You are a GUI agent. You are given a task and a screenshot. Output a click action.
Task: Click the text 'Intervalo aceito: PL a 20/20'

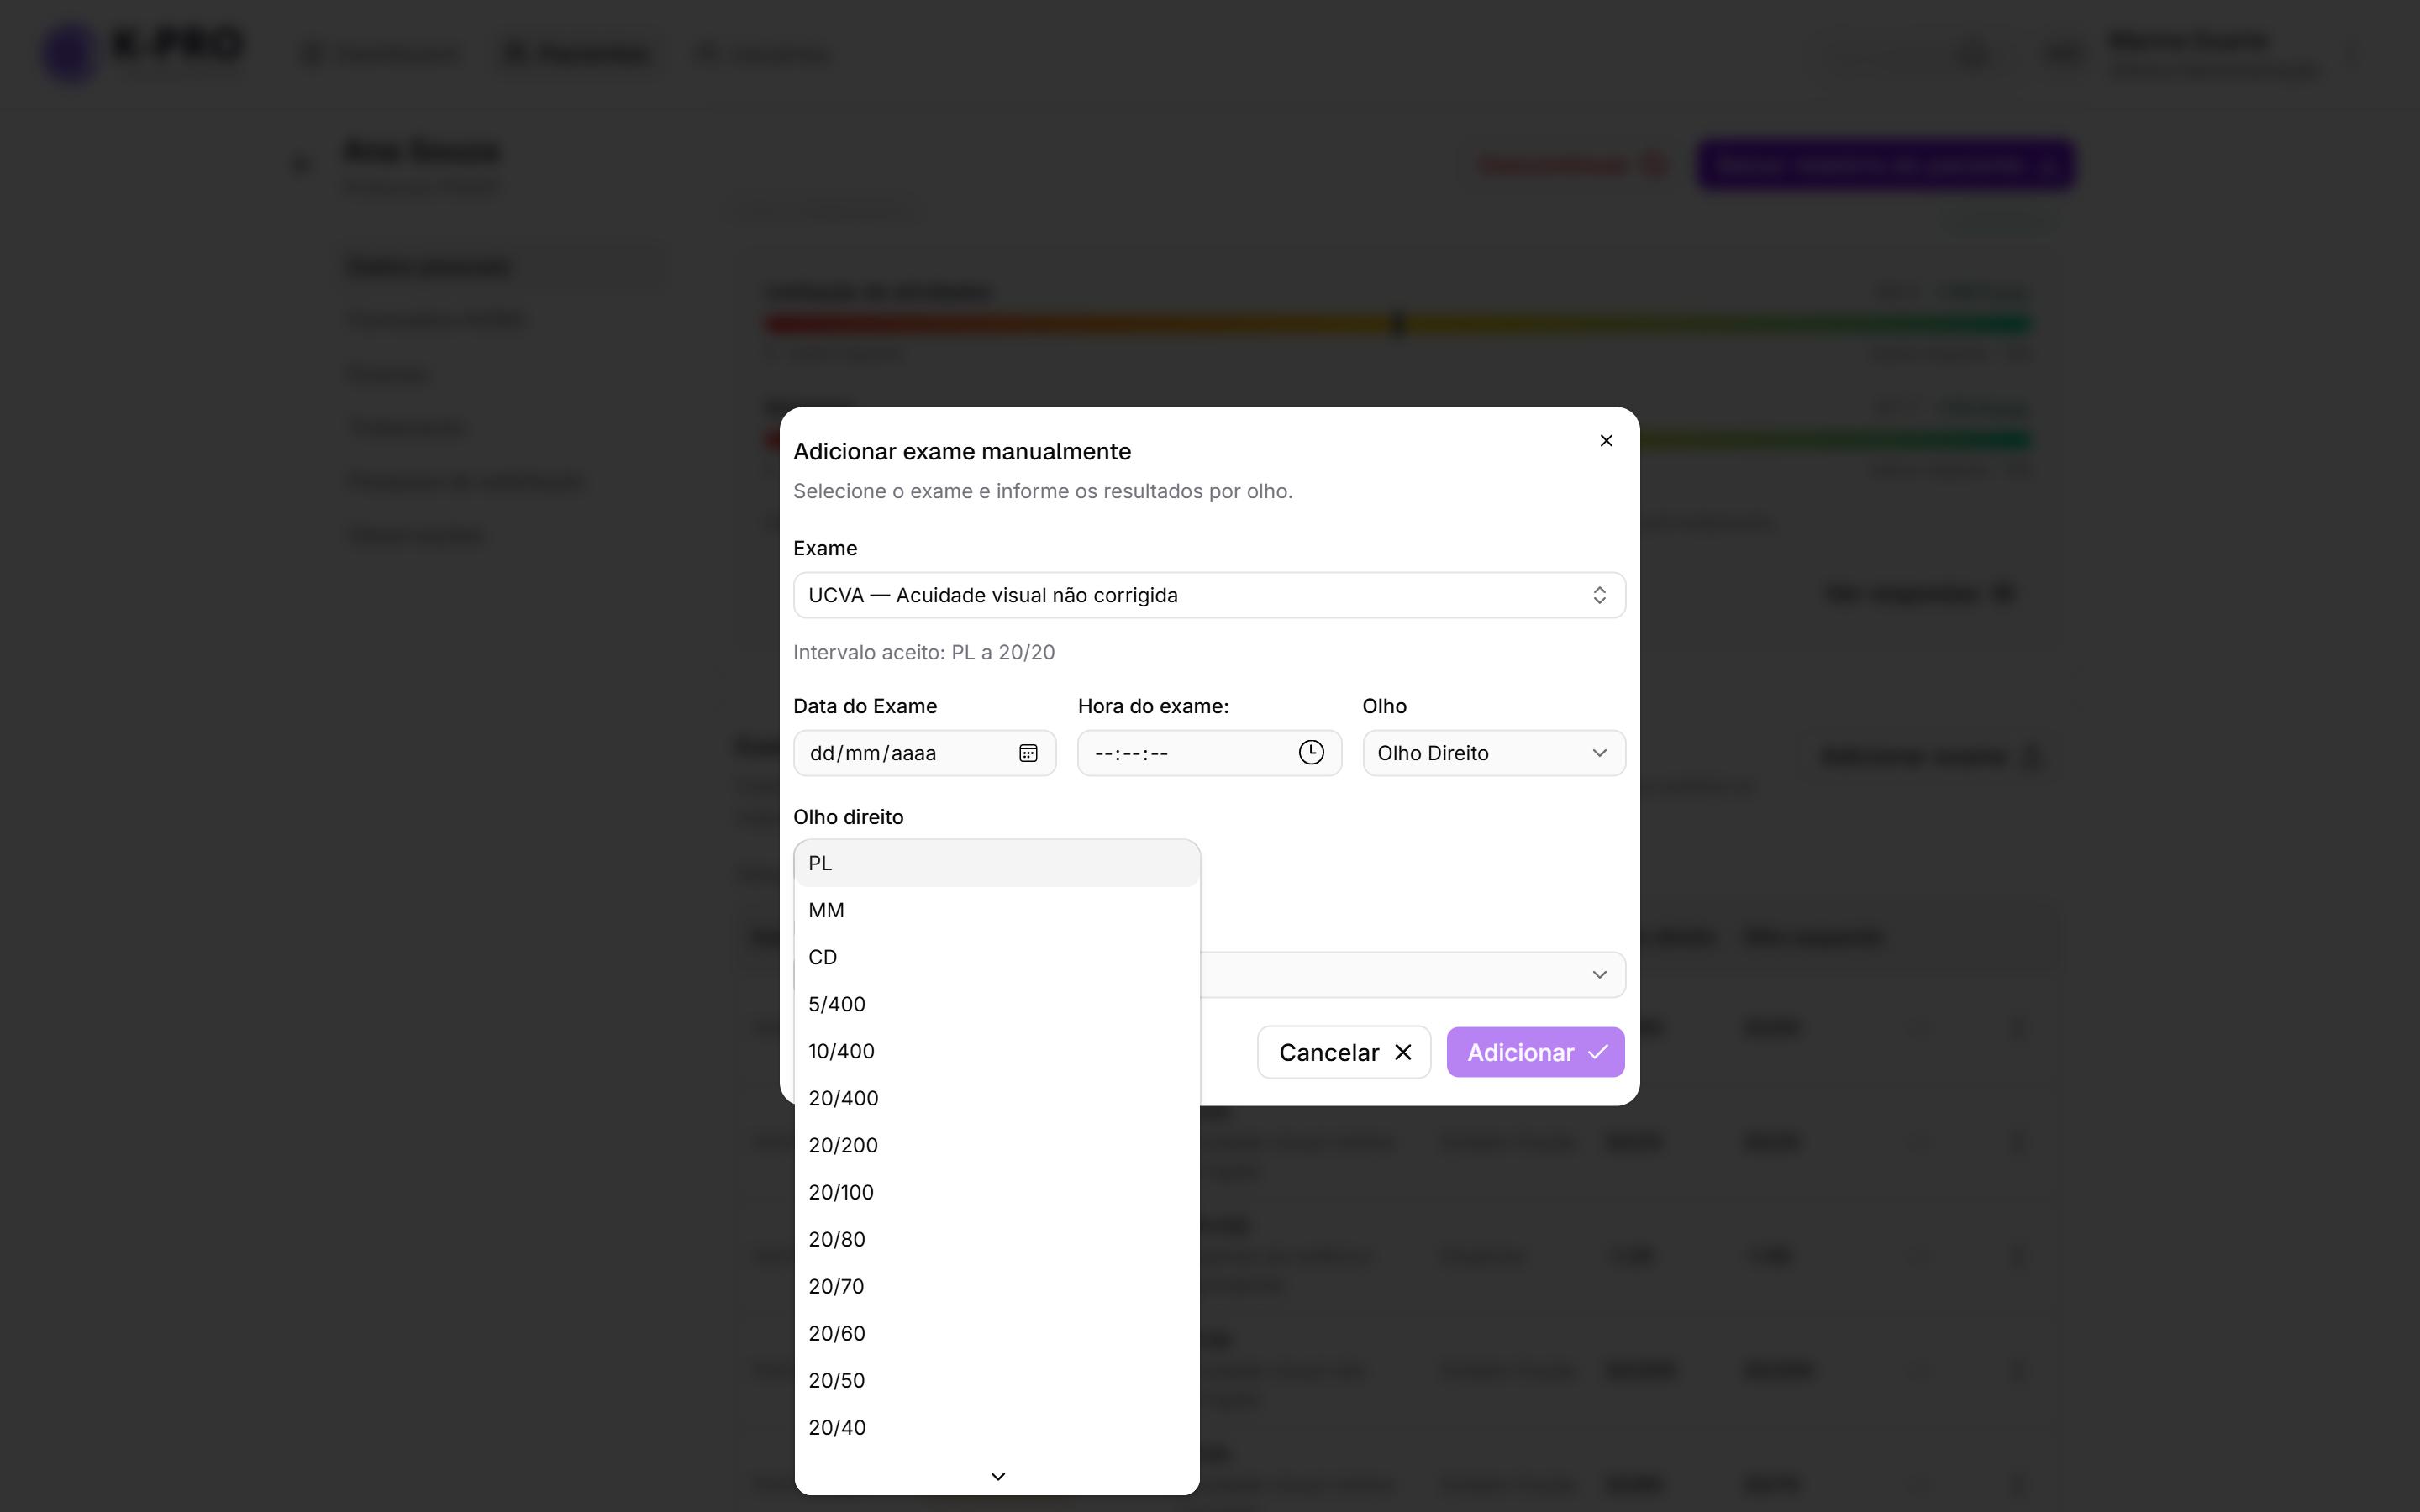tap(924, 652)
